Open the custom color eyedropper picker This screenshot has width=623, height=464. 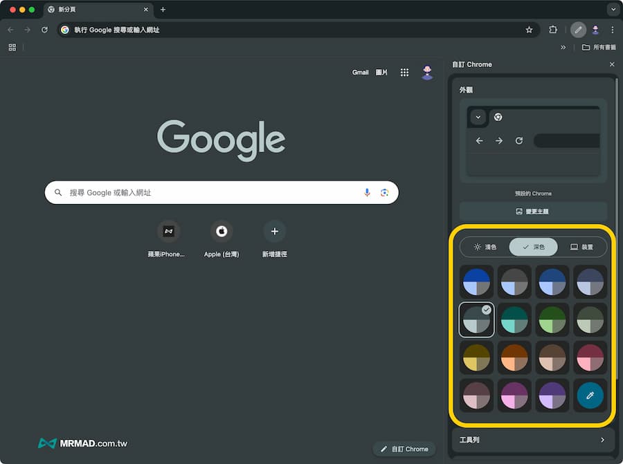590,396
